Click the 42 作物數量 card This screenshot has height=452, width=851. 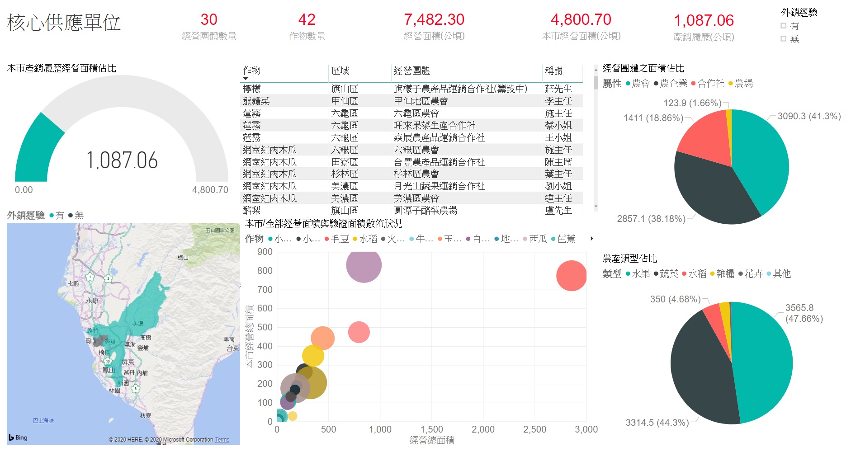307,26
